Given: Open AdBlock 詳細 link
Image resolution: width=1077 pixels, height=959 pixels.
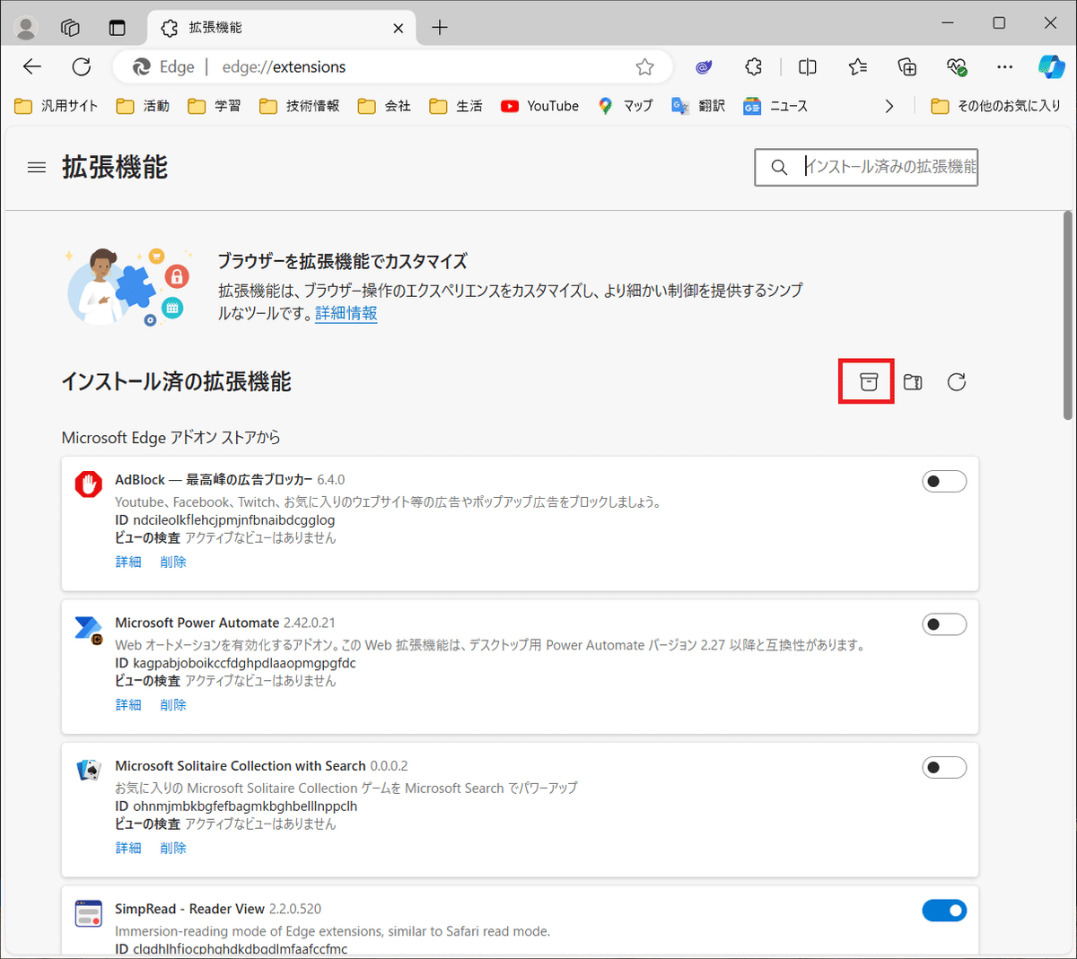Looking at the screenshot, I should [128, 562].
